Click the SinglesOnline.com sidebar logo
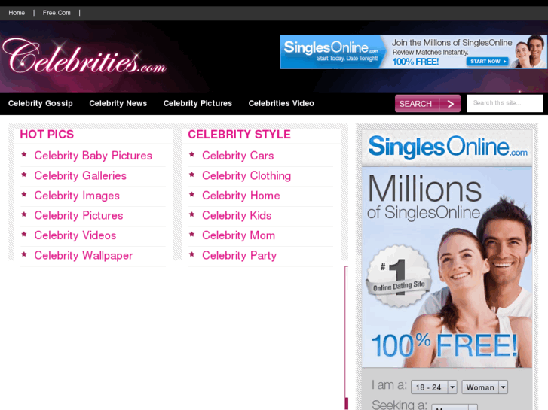The height and width of the screenshot is (410, 548). [448, 147]
